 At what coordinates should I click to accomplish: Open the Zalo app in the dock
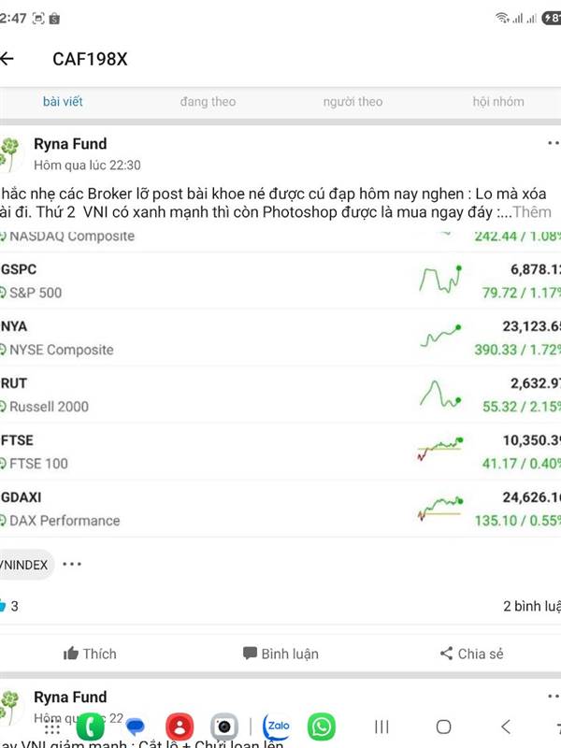[277, 726]
